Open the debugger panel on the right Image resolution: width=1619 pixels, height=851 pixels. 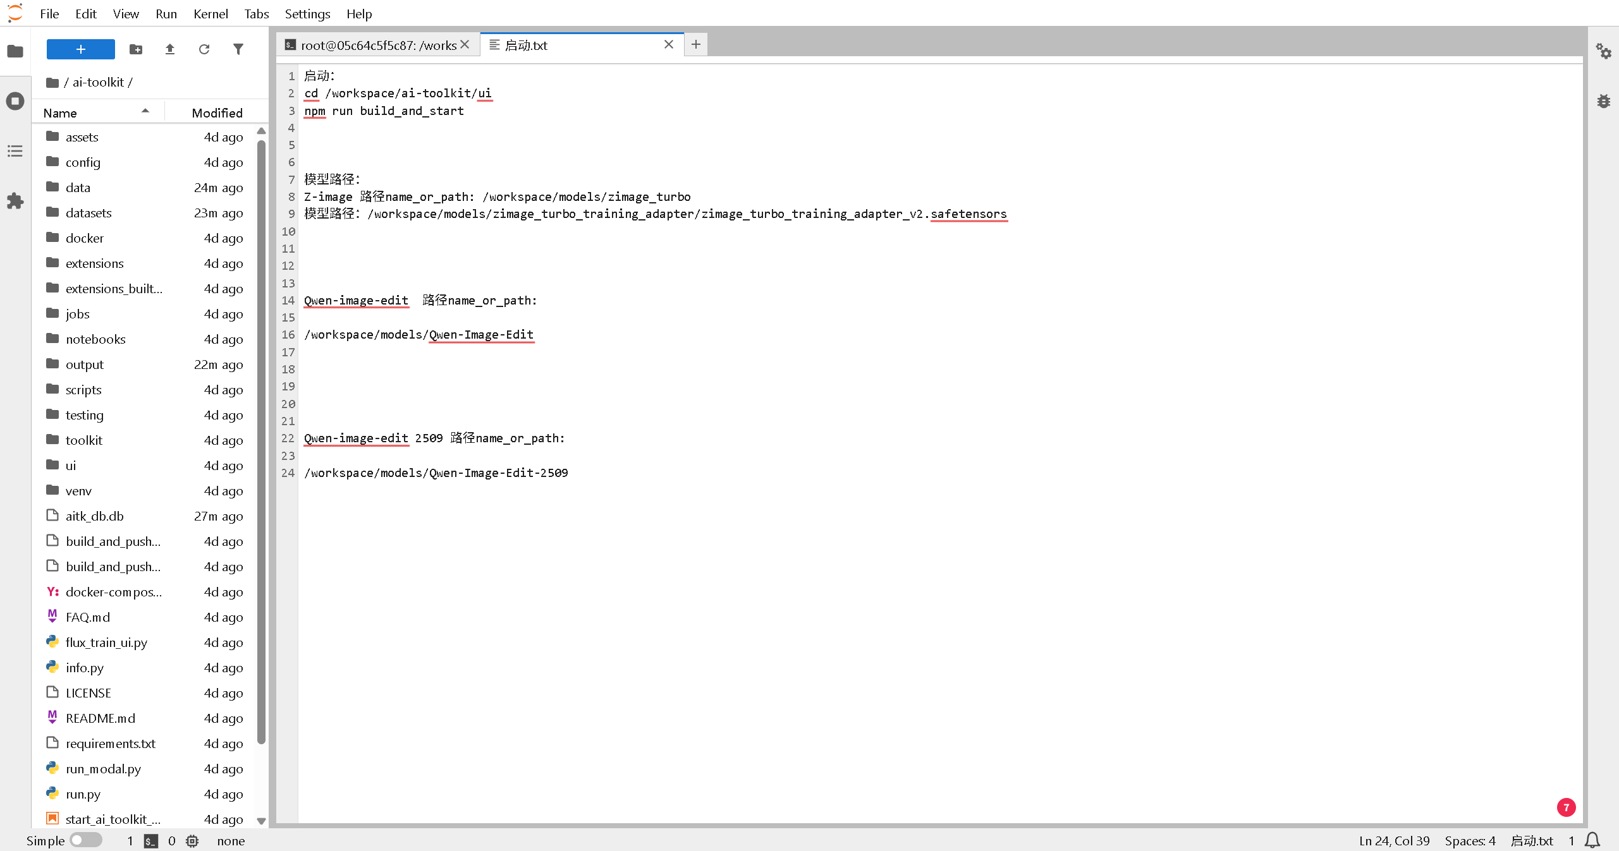(x=1604, y=101)
